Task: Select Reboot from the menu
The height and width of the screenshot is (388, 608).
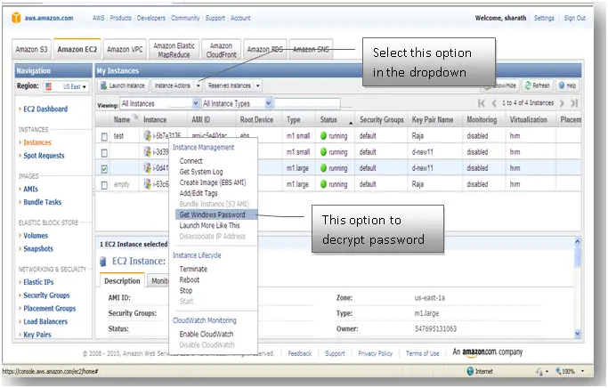Action: coord(190,279)
